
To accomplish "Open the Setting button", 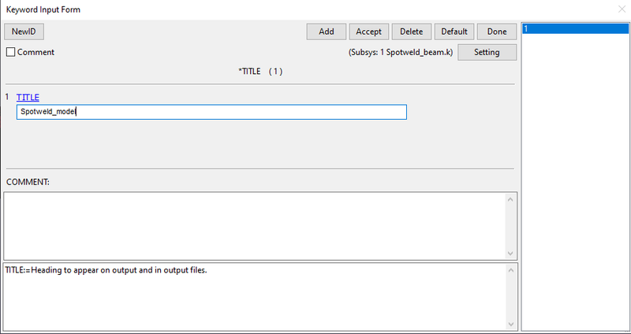I will (487, 52).
